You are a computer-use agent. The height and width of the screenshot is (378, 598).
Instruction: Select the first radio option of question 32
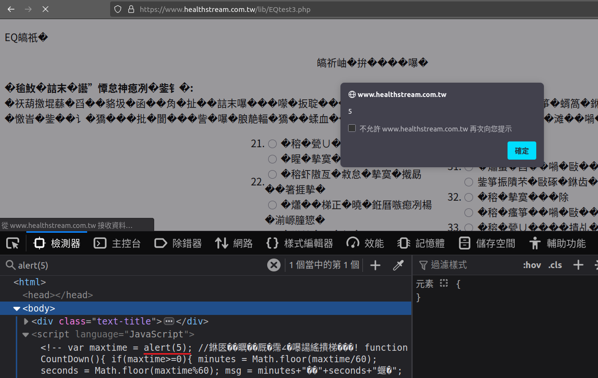469,197
